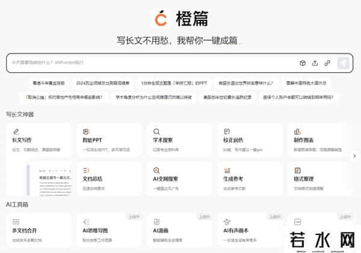The height and width of the screenshot is (253, 361).
Task: Open the 多文档合并 tool card
Action: point(39,231)
